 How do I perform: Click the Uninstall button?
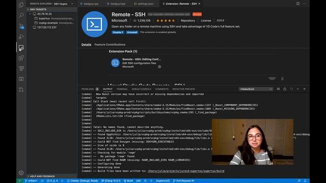point(132,33)
